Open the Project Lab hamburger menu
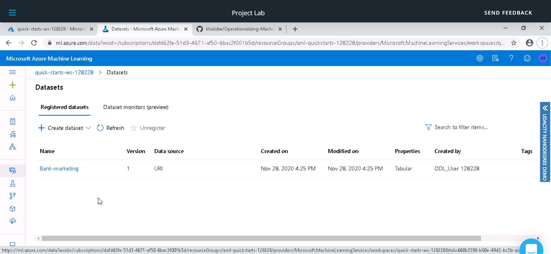The width and height of the screenshot is (551, 254). (12, 13)
